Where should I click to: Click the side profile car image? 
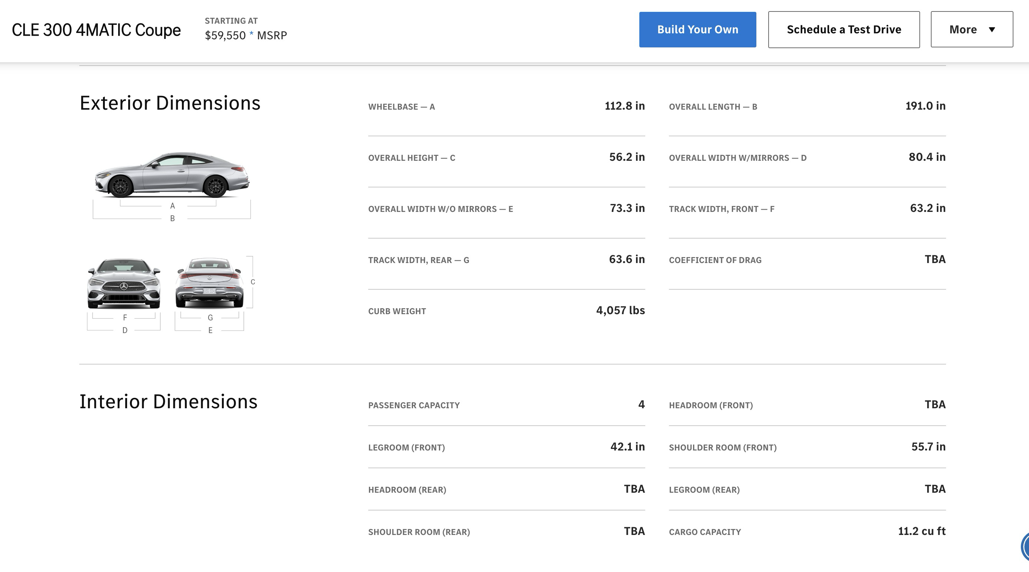[x=172, y=174]
